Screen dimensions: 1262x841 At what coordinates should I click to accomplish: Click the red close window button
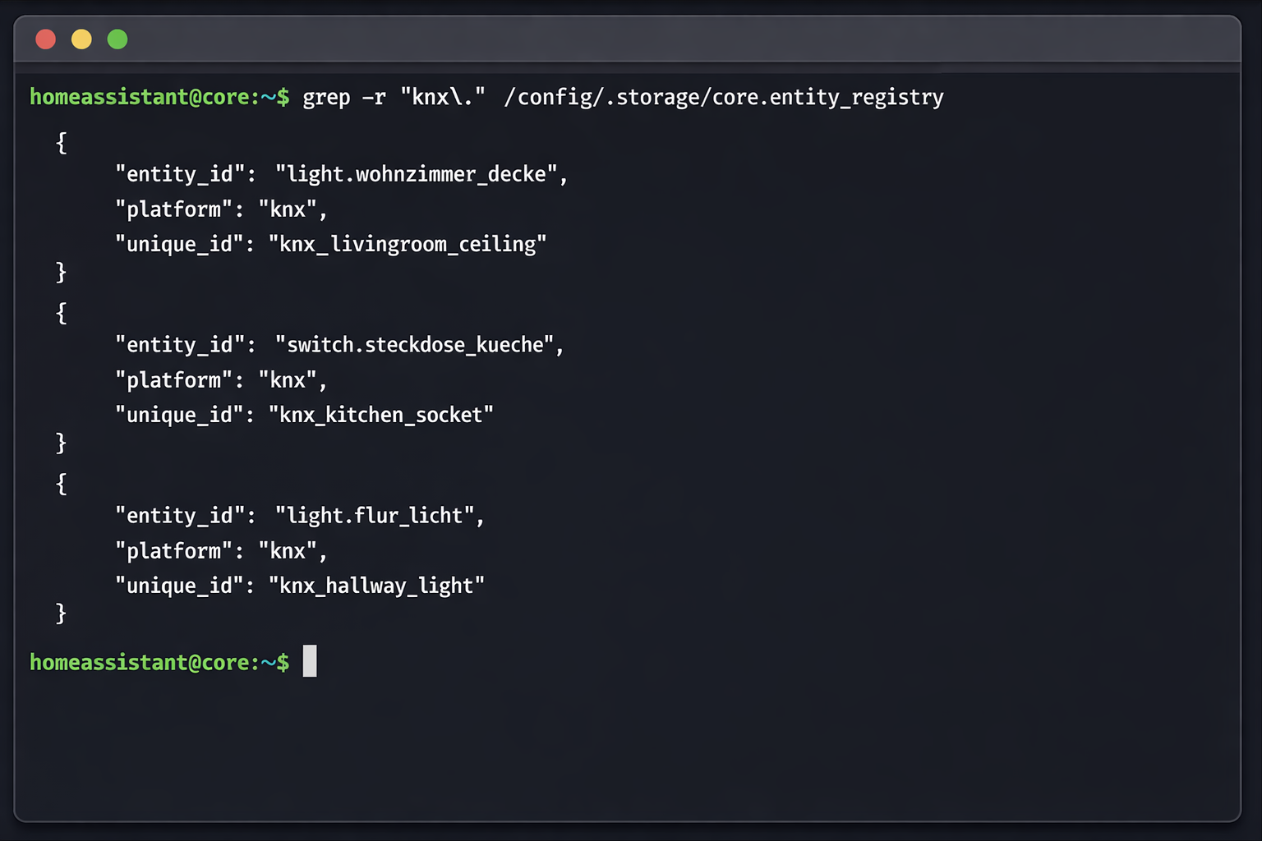tap(45, 39)
